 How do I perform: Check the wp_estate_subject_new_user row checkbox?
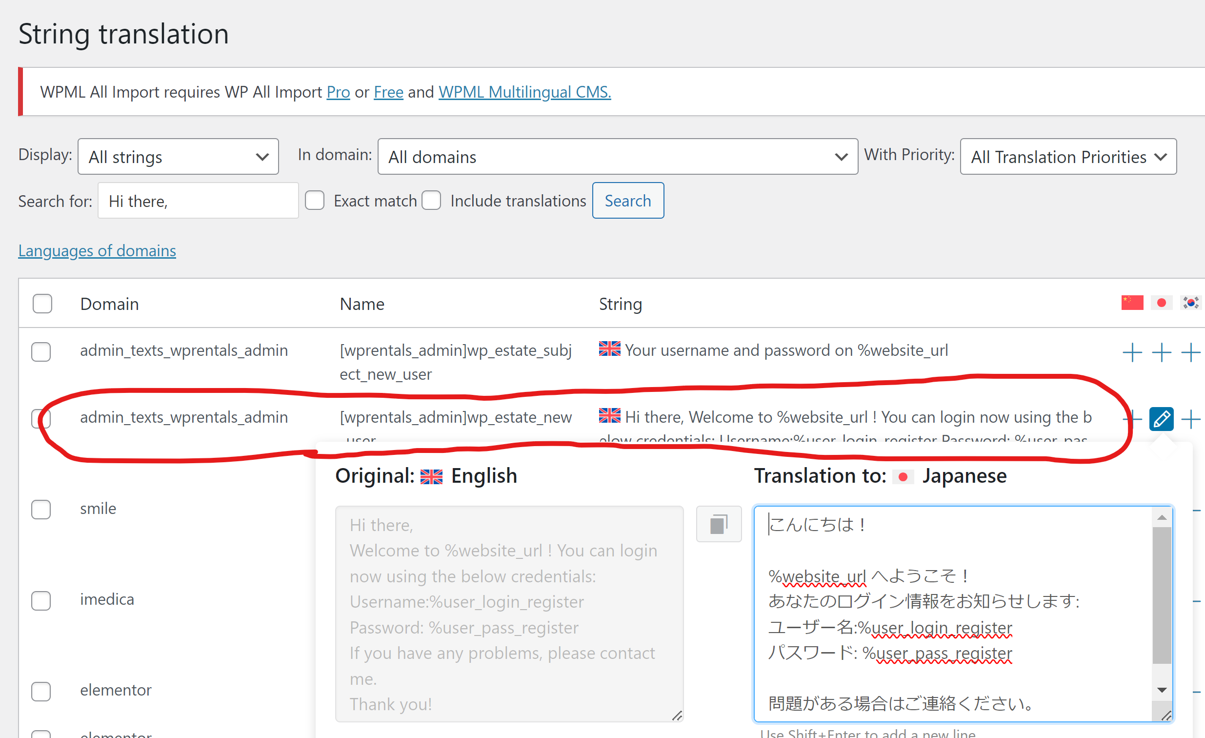[x=41, y=352]
